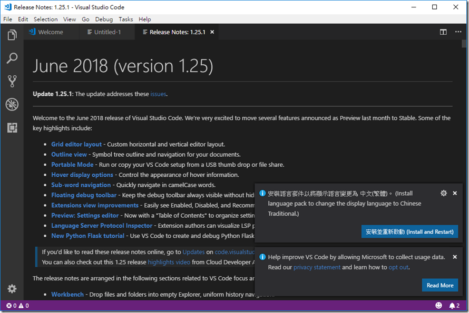This screenshot has height=313, width=469.
Task: Open the Portable Mode link
Action: (x=72, y=165)
